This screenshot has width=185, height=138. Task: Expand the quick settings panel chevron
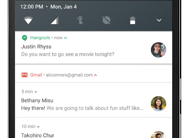pos(159,20)
